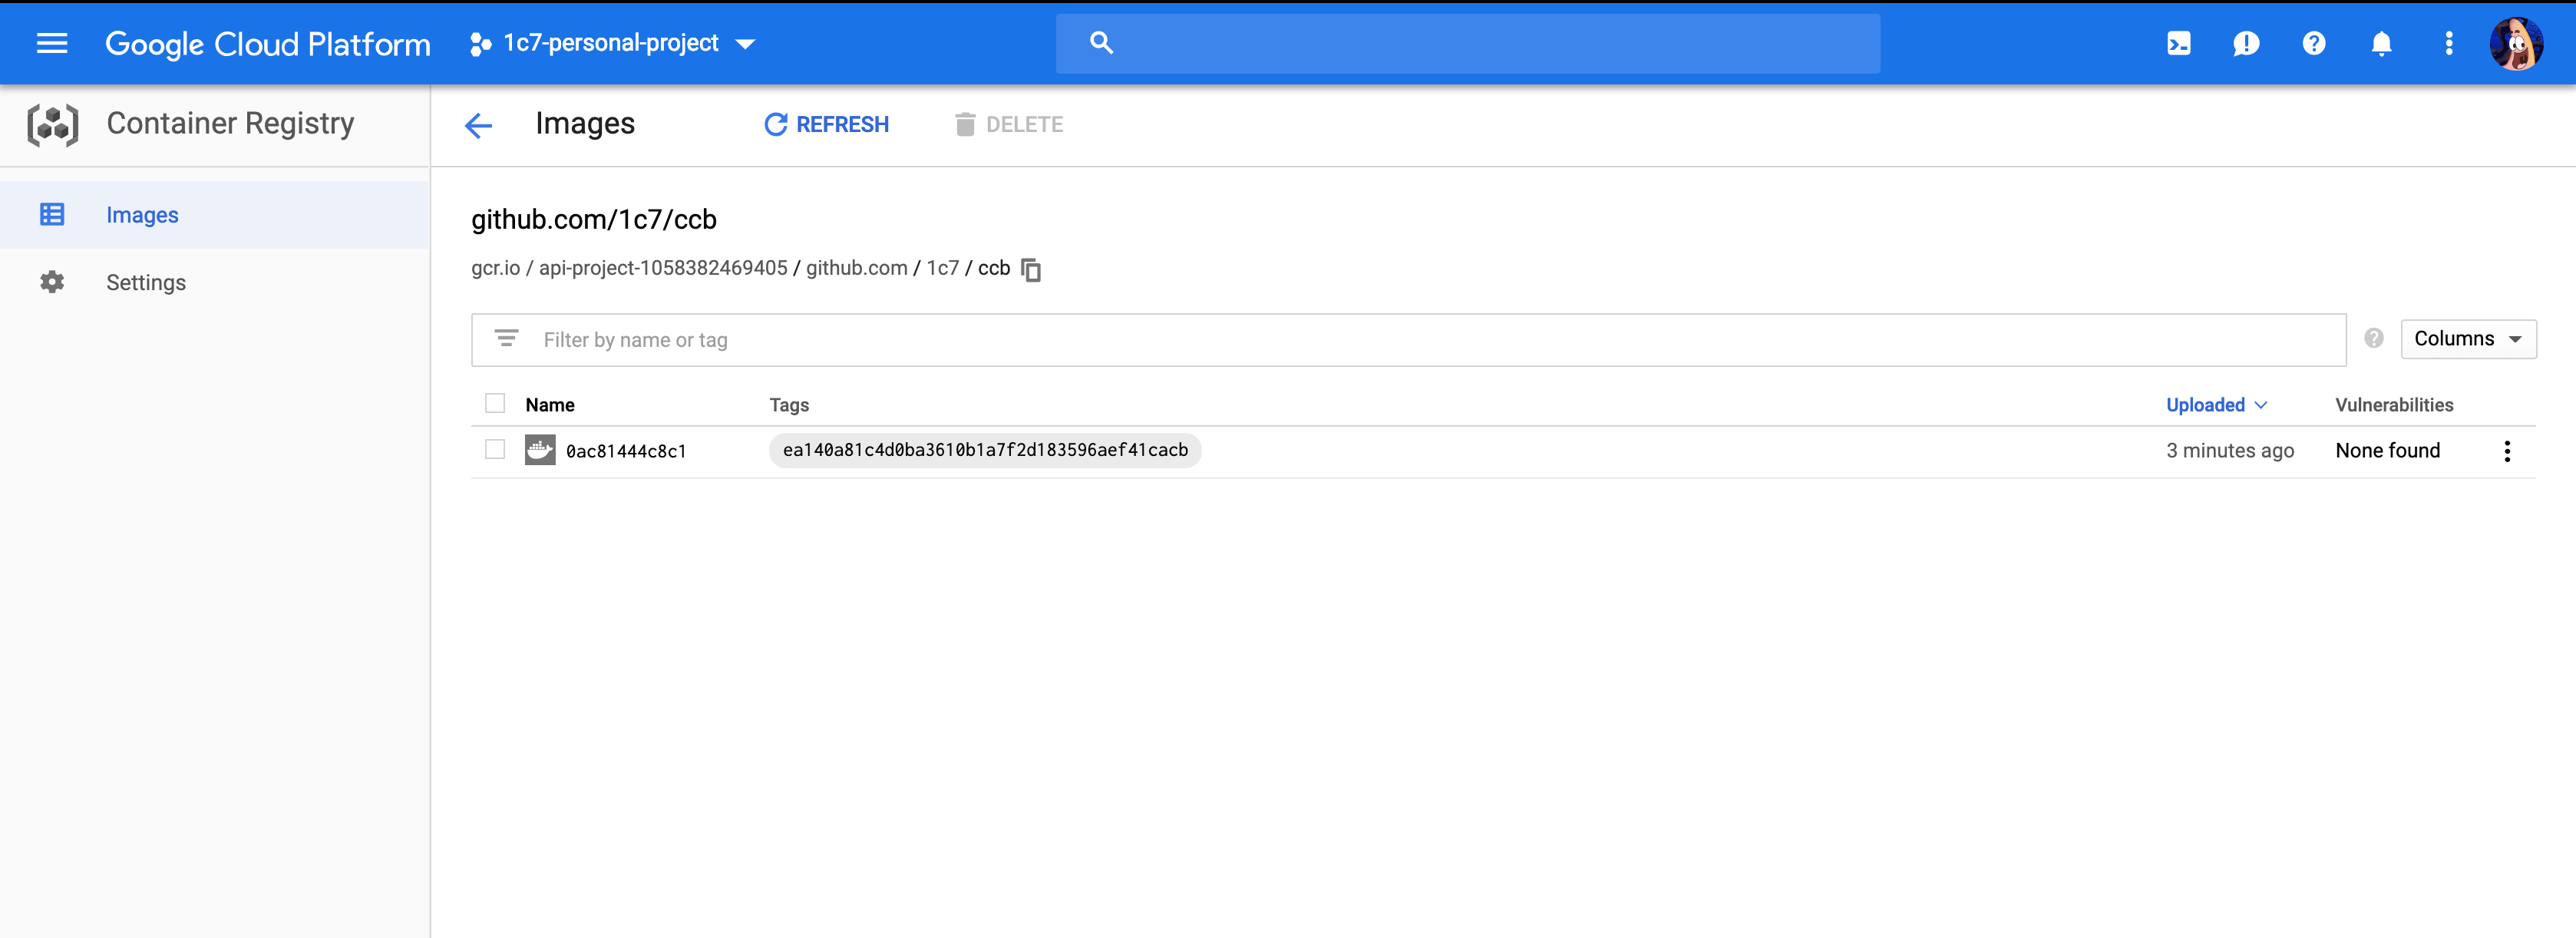The image size is (2576, 938).
Task: Click the help question mark icon
Action: click(2313, 43)
